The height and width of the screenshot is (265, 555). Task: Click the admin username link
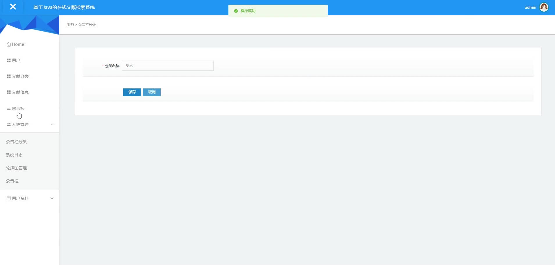coord(530,8)
